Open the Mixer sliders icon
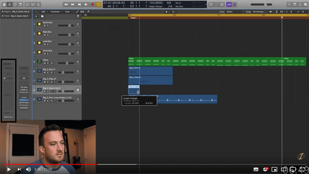 pyautogui.click(x=33, y=4)
